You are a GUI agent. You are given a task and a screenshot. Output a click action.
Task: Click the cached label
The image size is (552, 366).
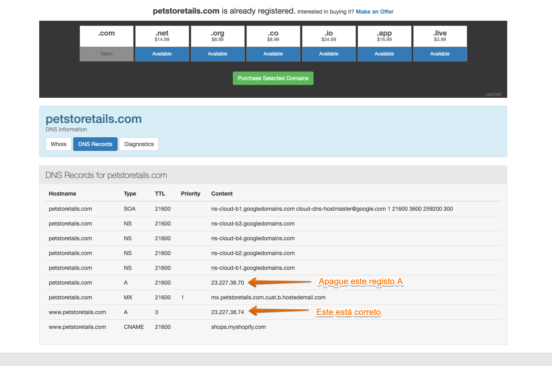click(x=493, y=94)
